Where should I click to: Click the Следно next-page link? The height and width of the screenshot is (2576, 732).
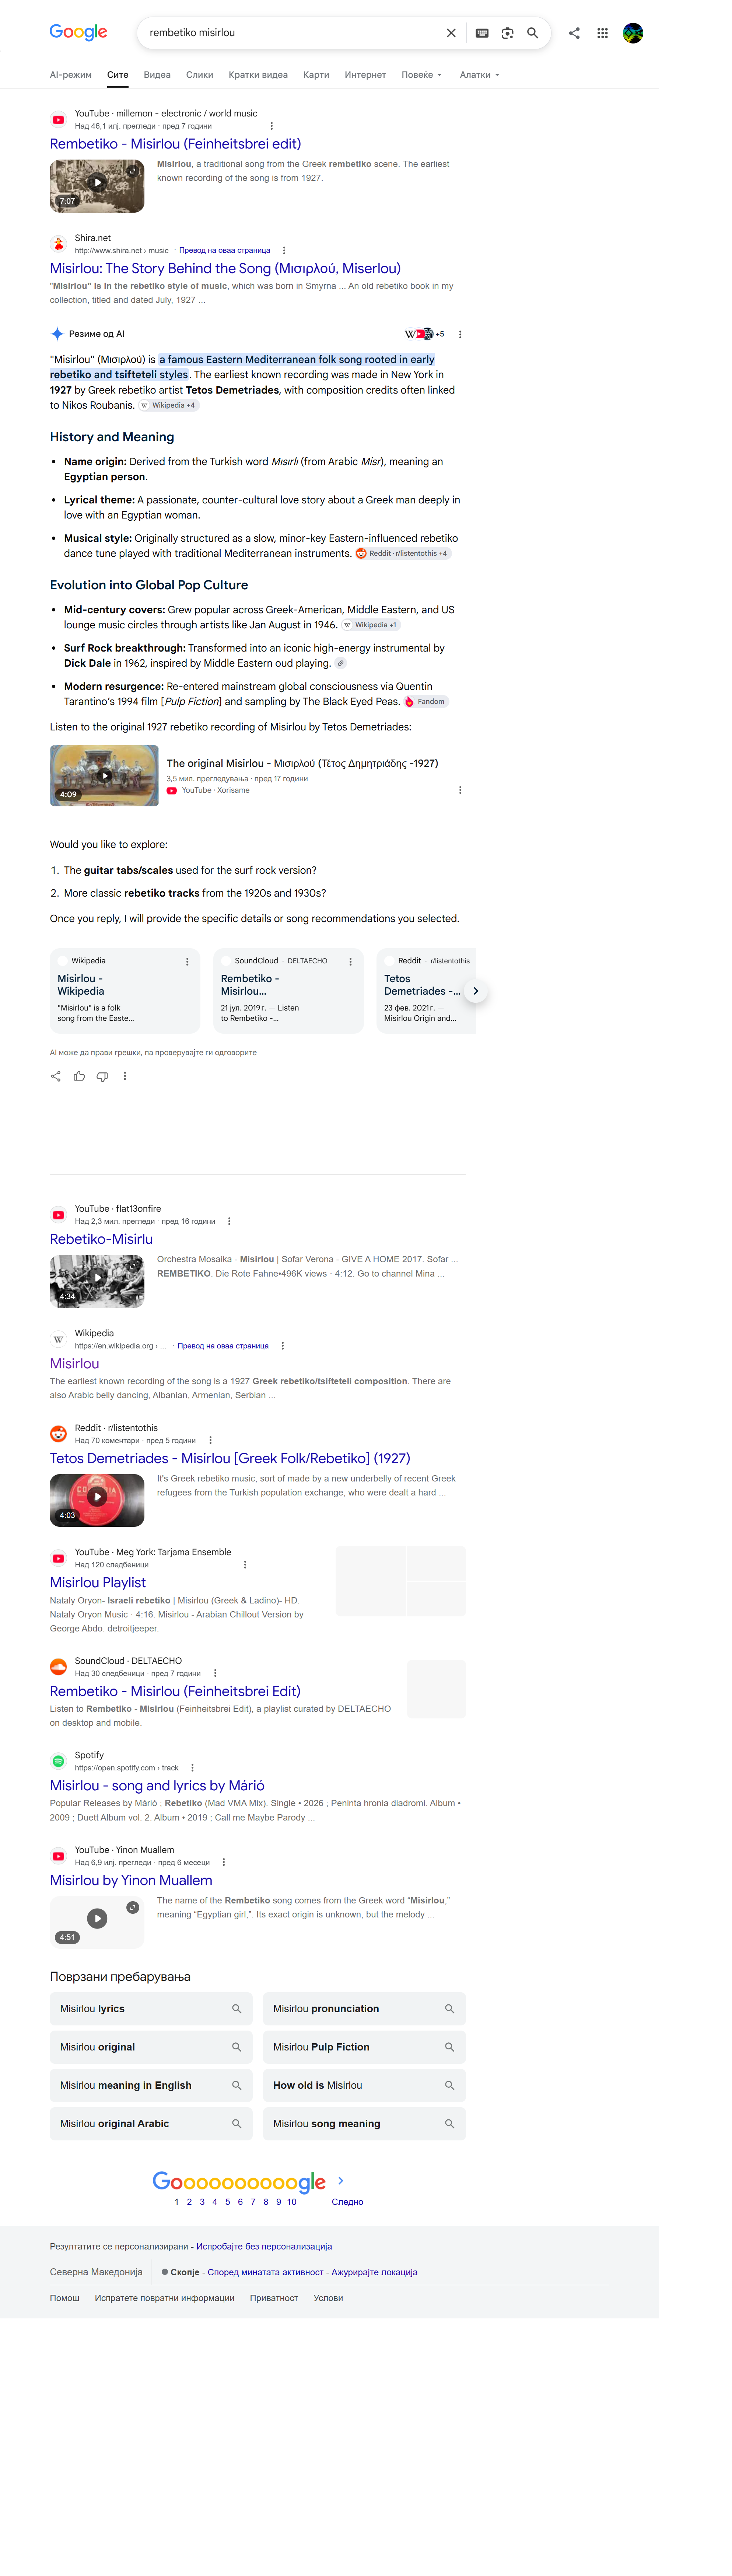pos(347,2202)
